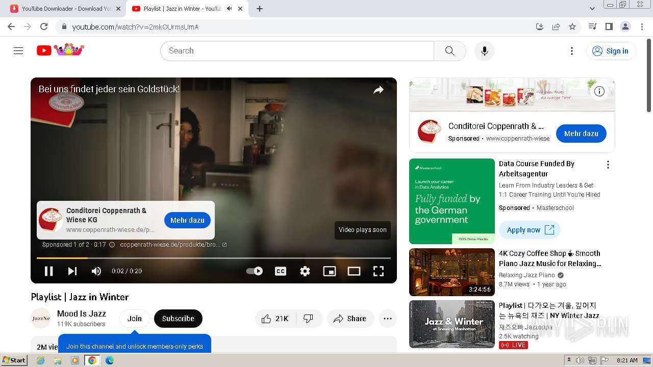Screen dimensions: 653x367
Task: Click the Search input field
Action: coord(297,51)
